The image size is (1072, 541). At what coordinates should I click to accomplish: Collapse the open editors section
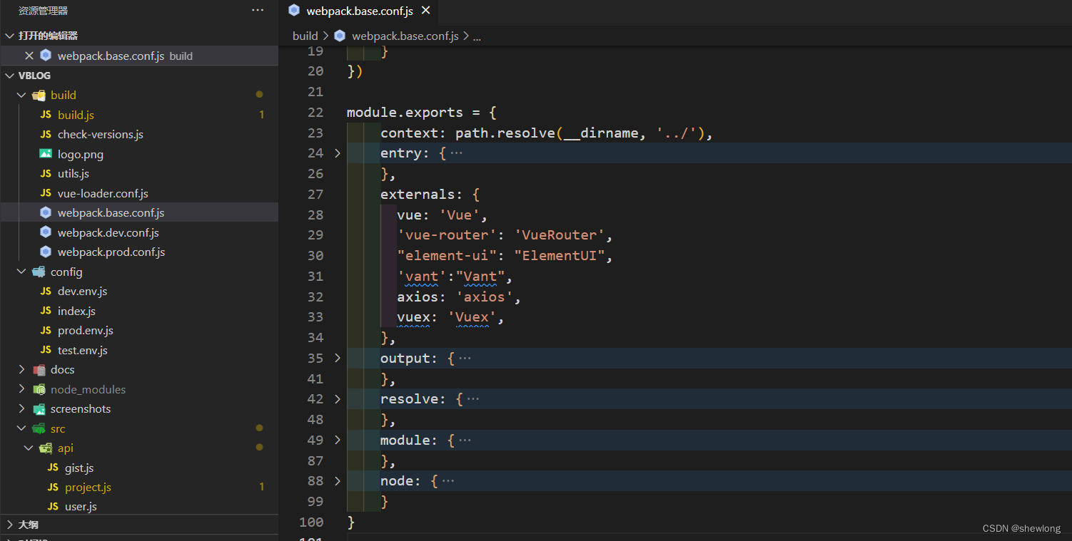[x=9, y=36]
